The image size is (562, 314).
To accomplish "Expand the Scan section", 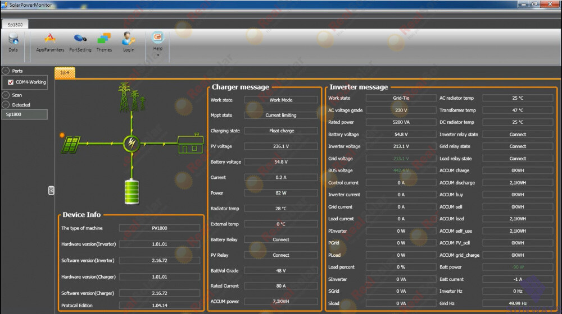I will [x=6, y=95].
